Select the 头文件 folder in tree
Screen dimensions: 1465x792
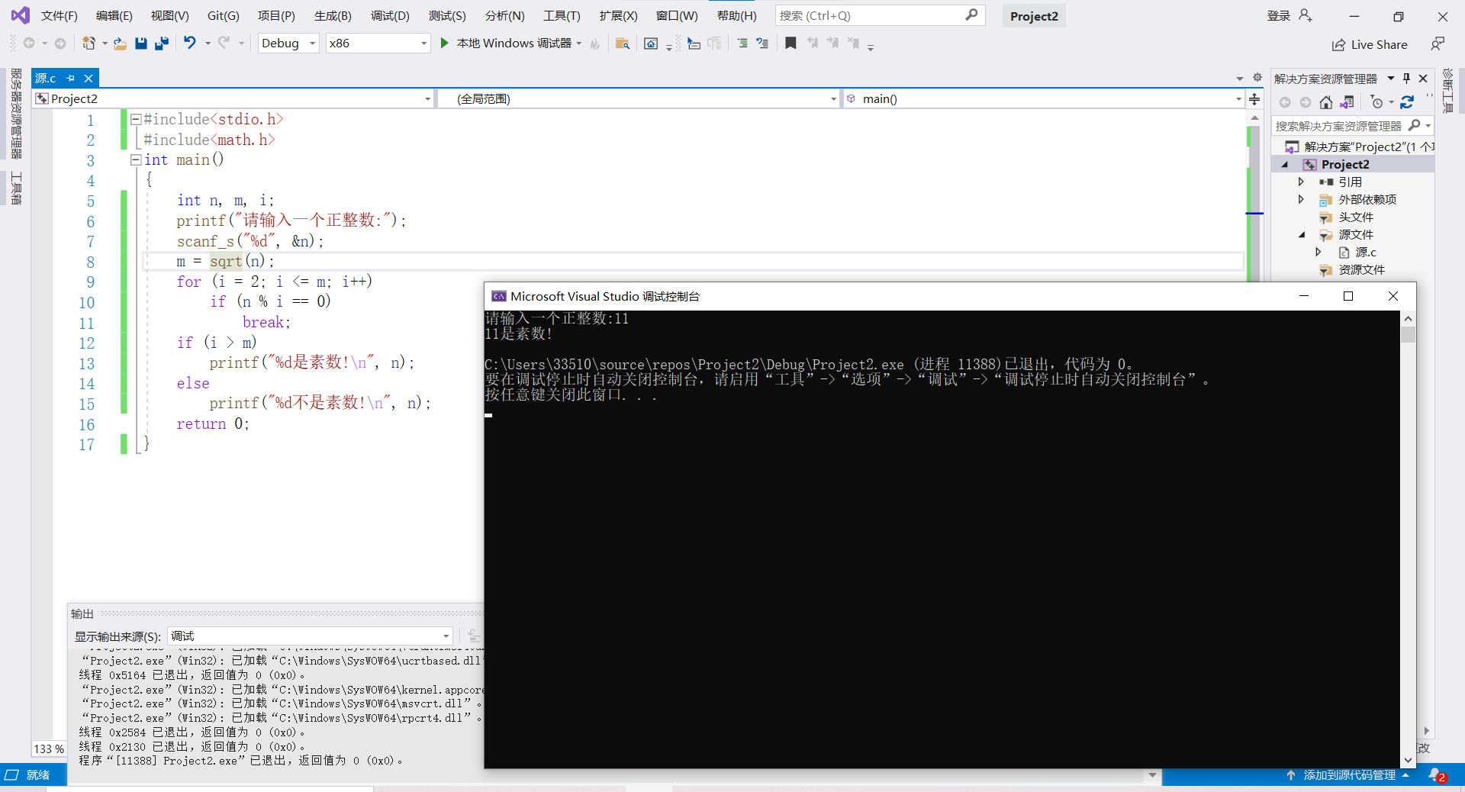pyautogui.click(x=1355, y=217)
